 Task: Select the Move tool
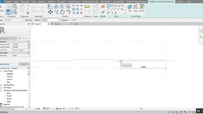(x=50, y=12)
